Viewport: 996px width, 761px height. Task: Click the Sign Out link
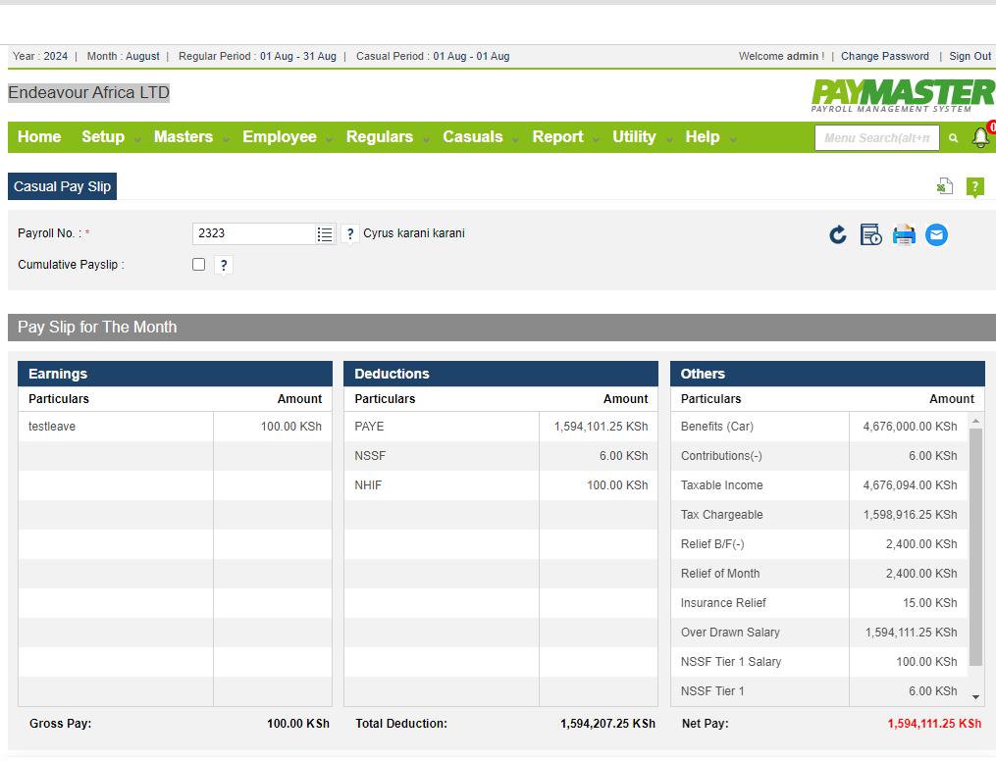(x=970, y=57)
